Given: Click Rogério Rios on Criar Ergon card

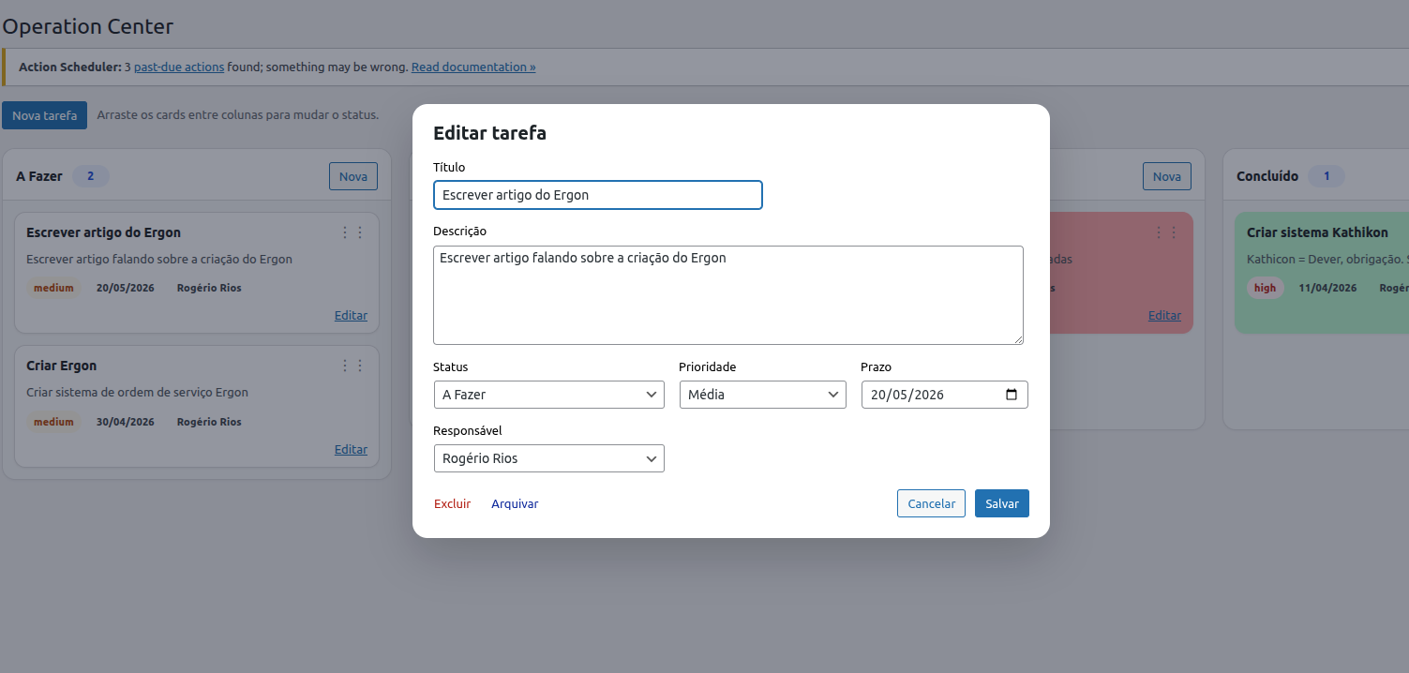Looking at the screenshot, I should [209, 422].
